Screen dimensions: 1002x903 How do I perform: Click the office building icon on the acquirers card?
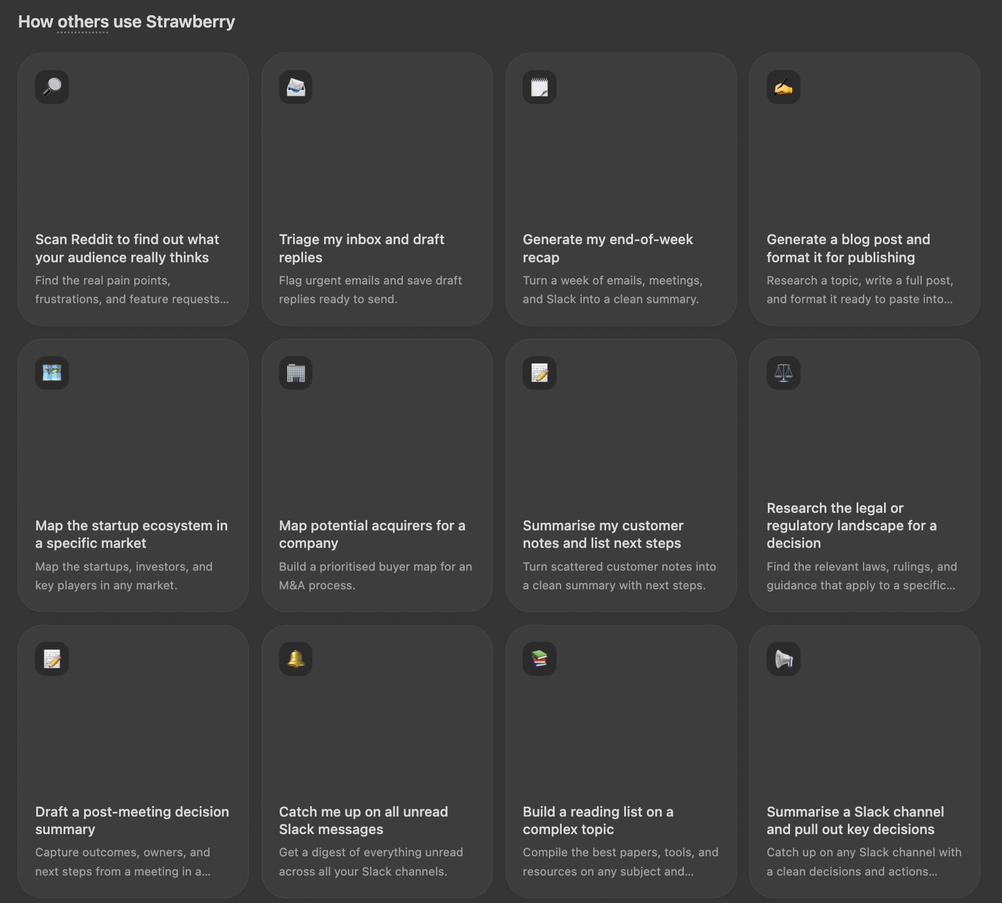pos(295,373)
